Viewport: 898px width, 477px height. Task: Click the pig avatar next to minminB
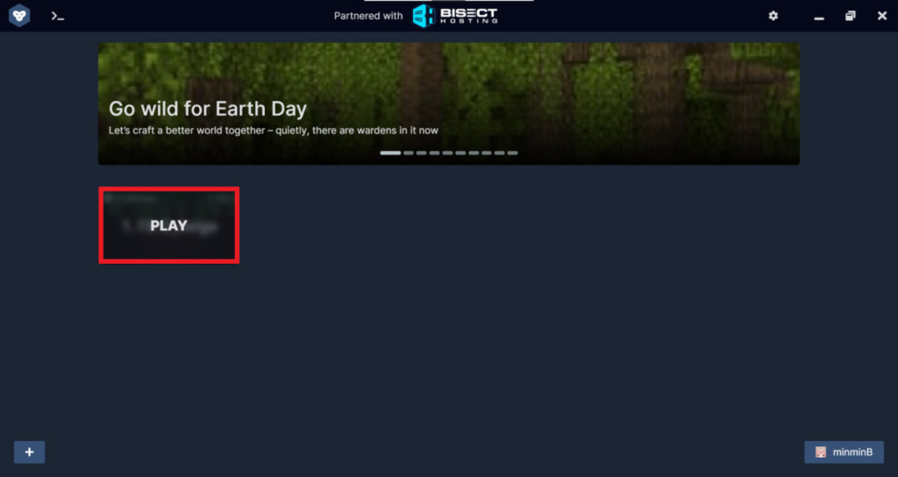coord(821,452)
